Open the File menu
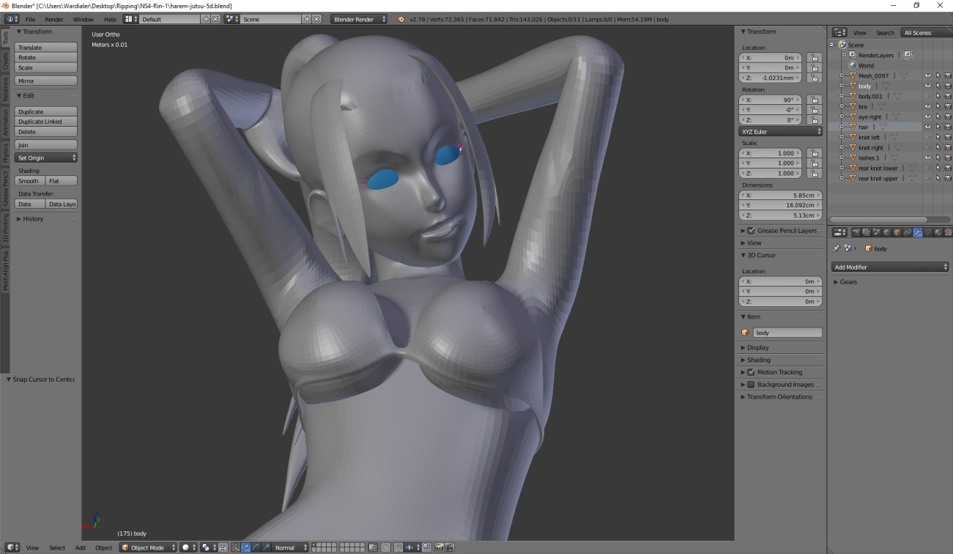Viewport: 953px width, 554px height. click(30, 19)
